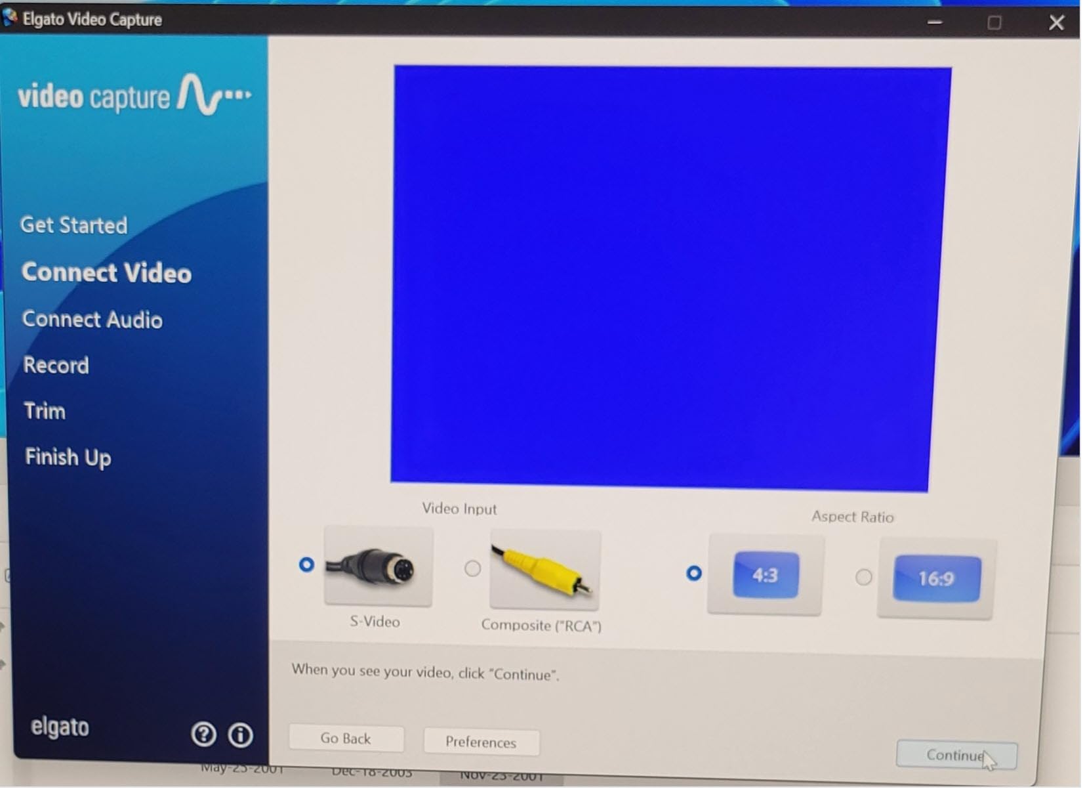Choose the 4:3 aspect ratio radio button
Image resolution: width=1085 pixels, height=789 pixels.
(693, 573)
